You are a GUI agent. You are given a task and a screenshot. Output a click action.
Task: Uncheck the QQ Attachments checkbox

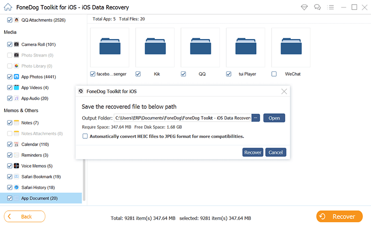(x=10, y=20)
